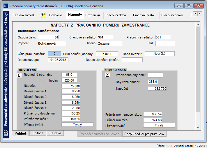Click Doba úvazku field showing Neurčitá
This screenshot has height=148, width=207.
[x=160, y=54]
